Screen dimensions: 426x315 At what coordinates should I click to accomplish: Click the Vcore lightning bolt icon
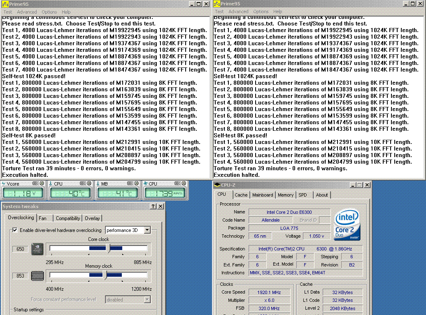click(4, 183)
